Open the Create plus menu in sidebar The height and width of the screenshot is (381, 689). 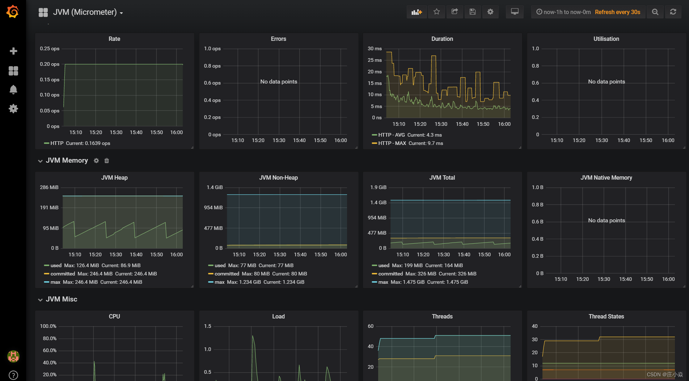coord(13,51)
